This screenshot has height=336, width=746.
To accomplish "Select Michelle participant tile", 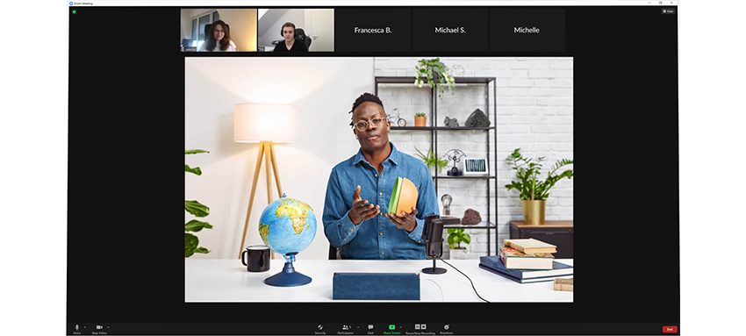I will click(527, 30).
